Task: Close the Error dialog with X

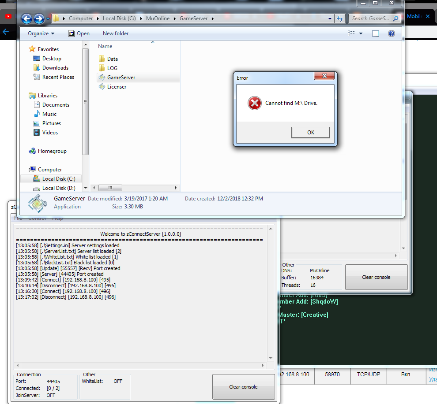Action: click(x=324, y=76)
